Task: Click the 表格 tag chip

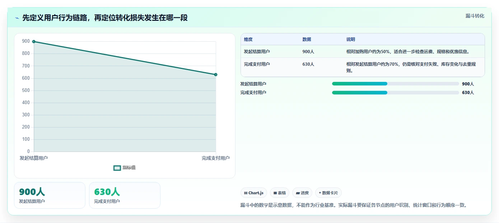Action: pos(280,193)
